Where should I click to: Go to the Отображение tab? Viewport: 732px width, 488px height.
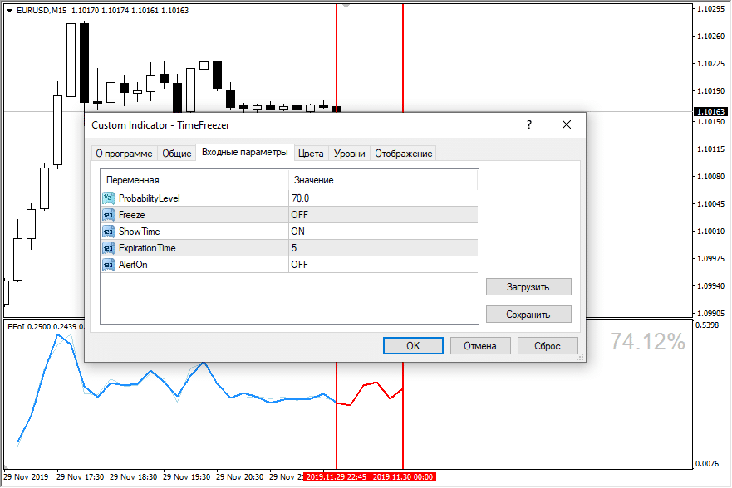(x=403, y=154)
